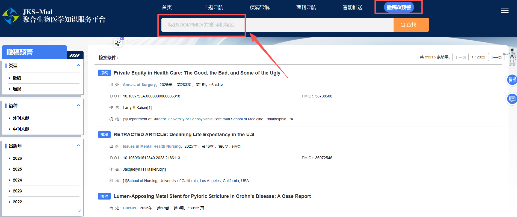Collapse the 类型 filter section

[78, 66]
